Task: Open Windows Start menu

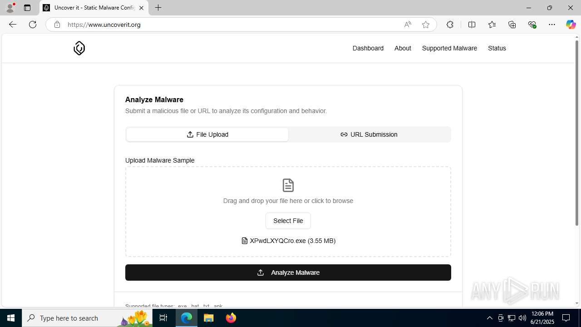Action: point(11,318)
